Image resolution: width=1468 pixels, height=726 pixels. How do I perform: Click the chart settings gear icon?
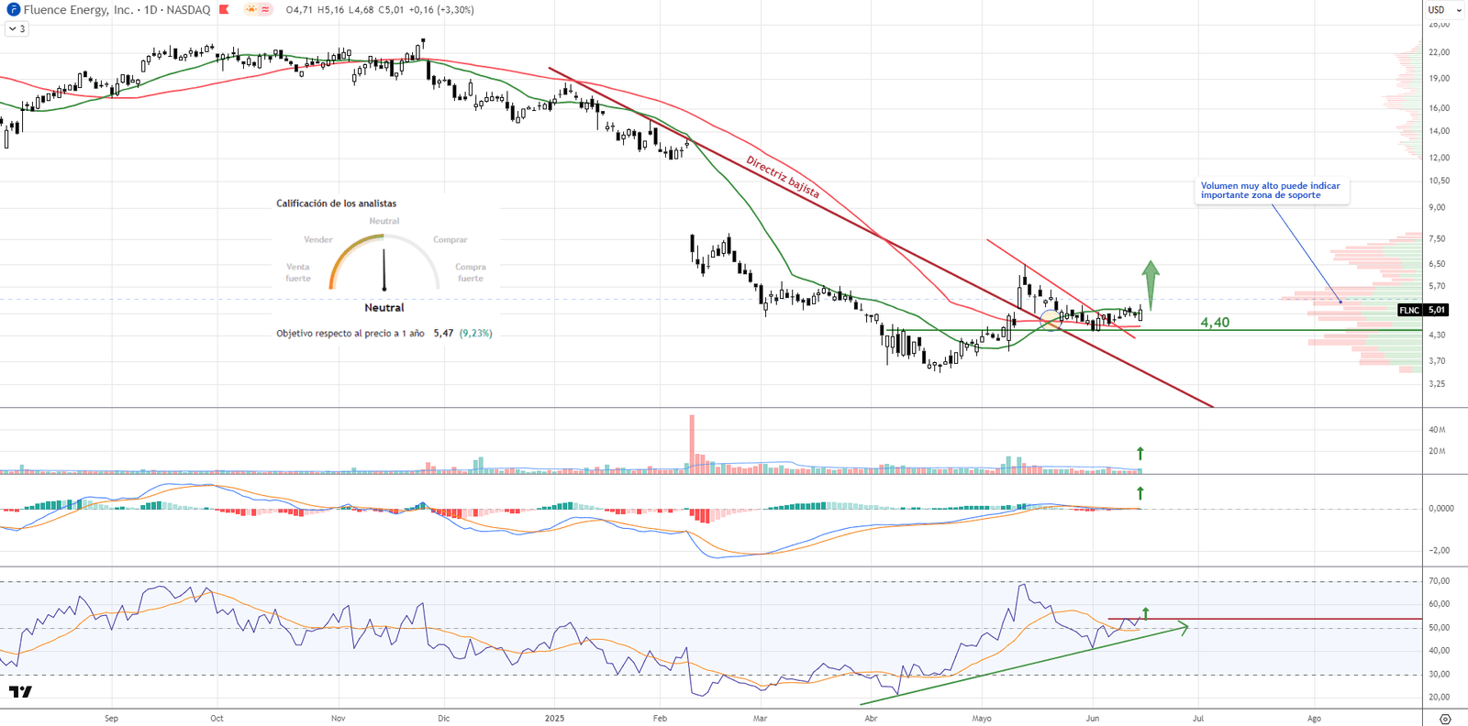click(x=1445, y=719)
